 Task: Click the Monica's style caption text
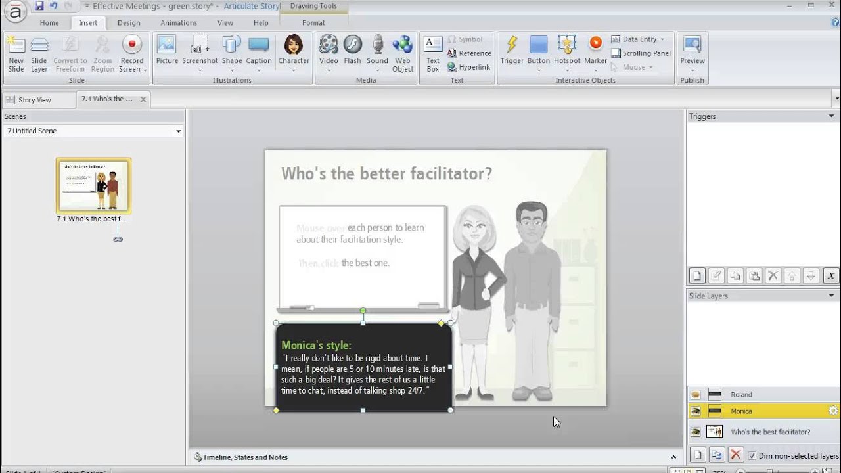pos(316,345)
